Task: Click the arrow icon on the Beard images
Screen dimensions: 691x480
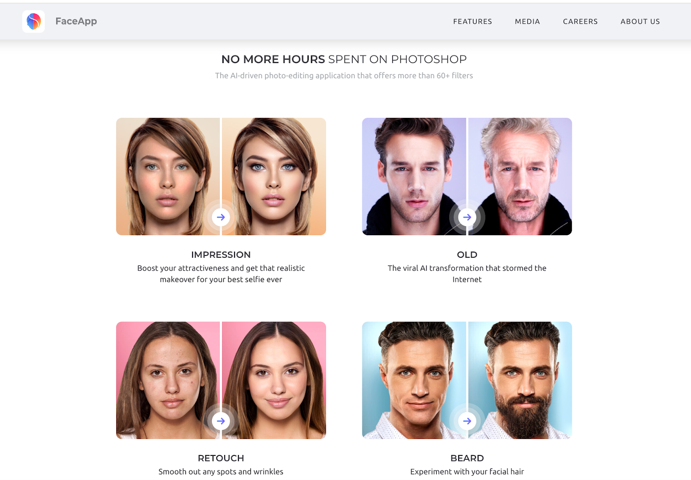Action: click(467, 421)
